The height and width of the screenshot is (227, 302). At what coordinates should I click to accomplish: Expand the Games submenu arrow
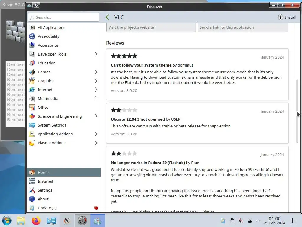[96, 72]
